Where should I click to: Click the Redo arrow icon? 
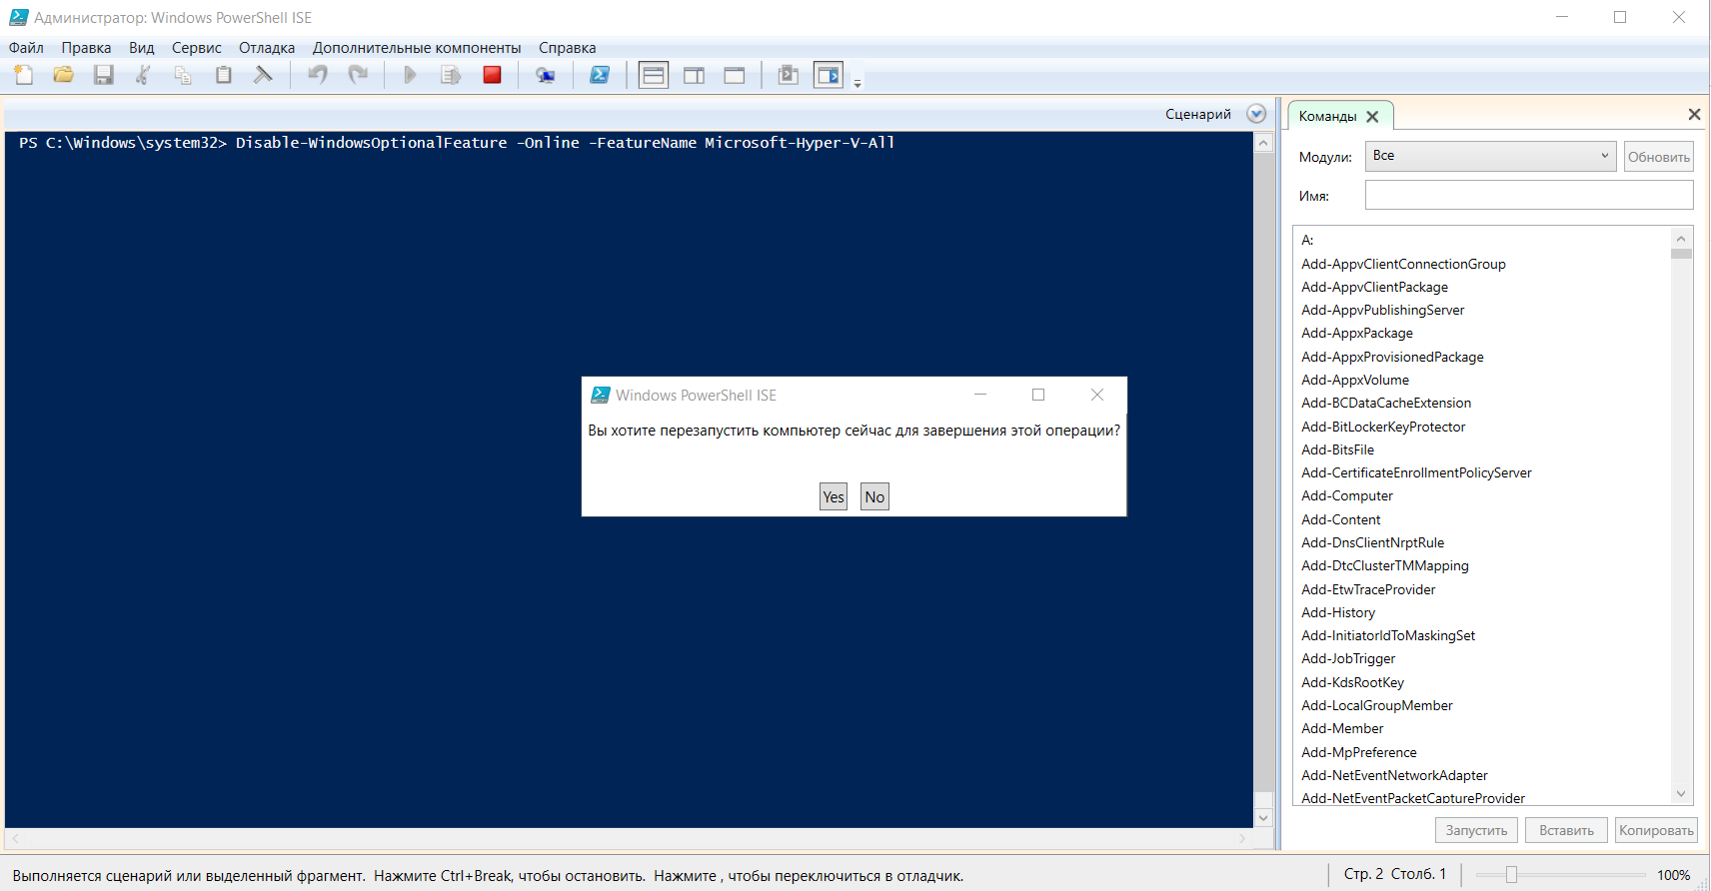pyautogui.click(x=358, y=75)
